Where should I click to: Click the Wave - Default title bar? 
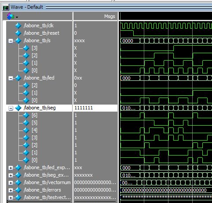coord(107,7)
